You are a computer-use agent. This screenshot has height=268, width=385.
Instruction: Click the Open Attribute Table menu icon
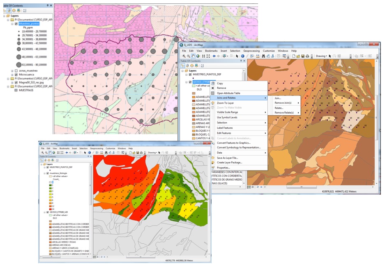[212, 93]
